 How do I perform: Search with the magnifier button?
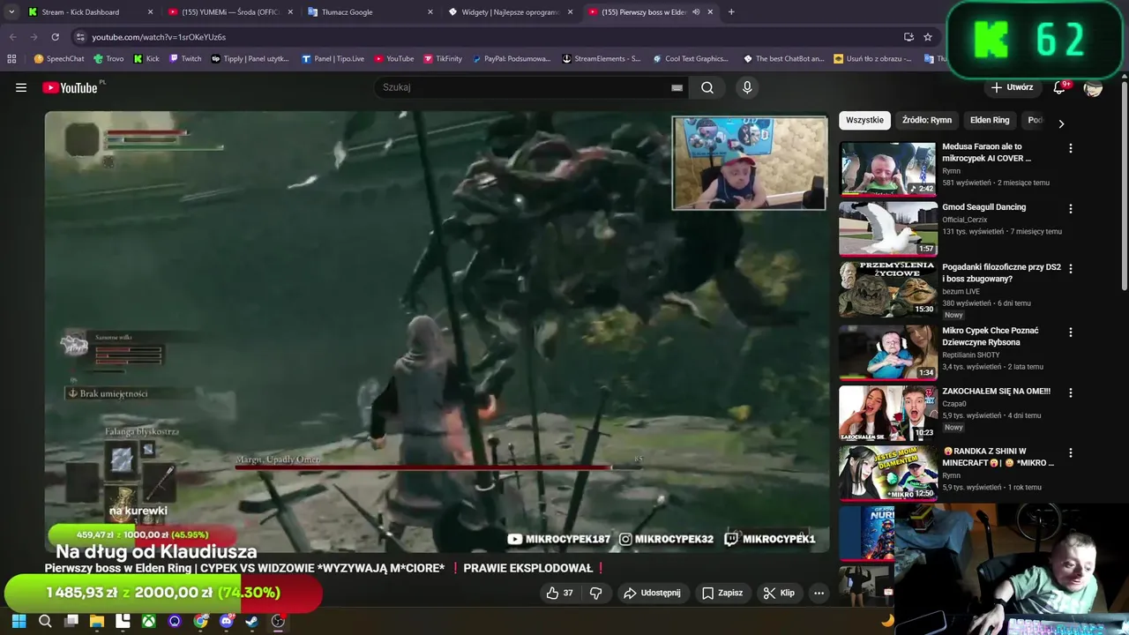click(x=707, y=87)
